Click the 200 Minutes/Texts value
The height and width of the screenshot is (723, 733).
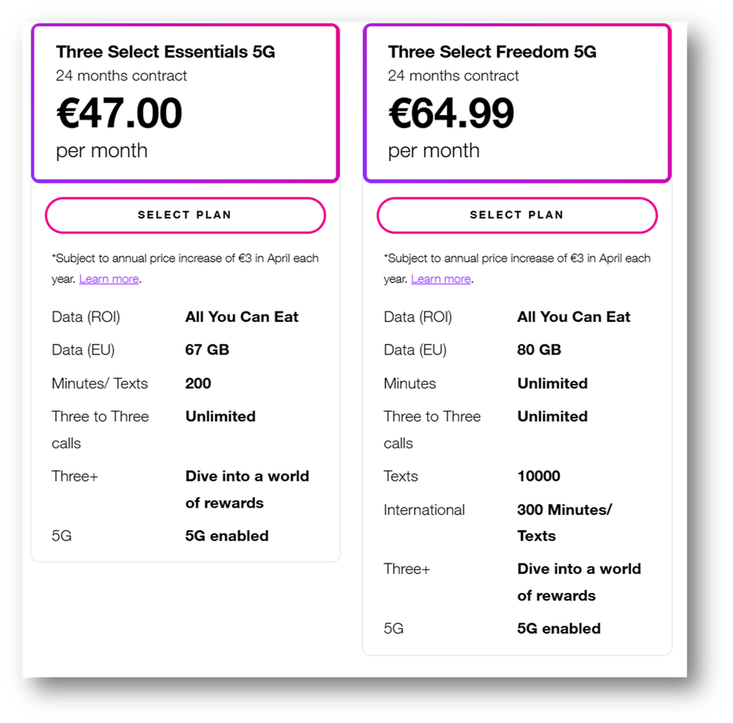(198, 383)
